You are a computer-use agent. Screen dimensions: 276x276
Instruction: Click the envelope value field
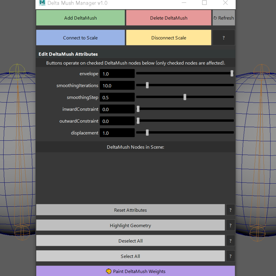(x=117, y=73)
